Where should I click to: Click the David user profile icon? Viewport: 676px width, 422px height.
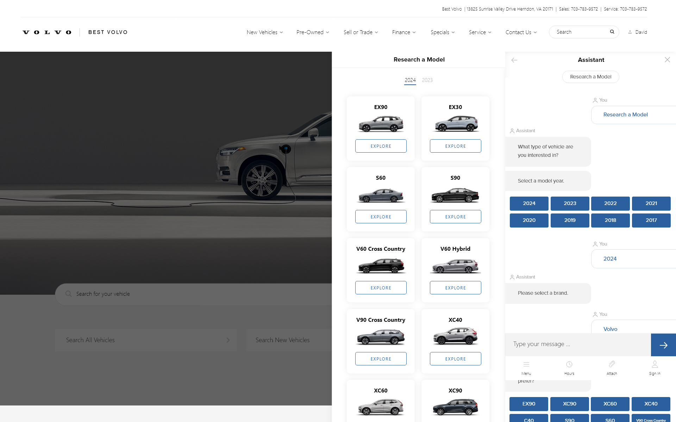[630, 32]
